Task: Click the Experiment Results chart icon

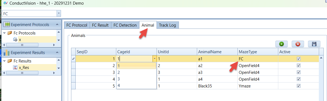Action: click(x=7, y=52)
